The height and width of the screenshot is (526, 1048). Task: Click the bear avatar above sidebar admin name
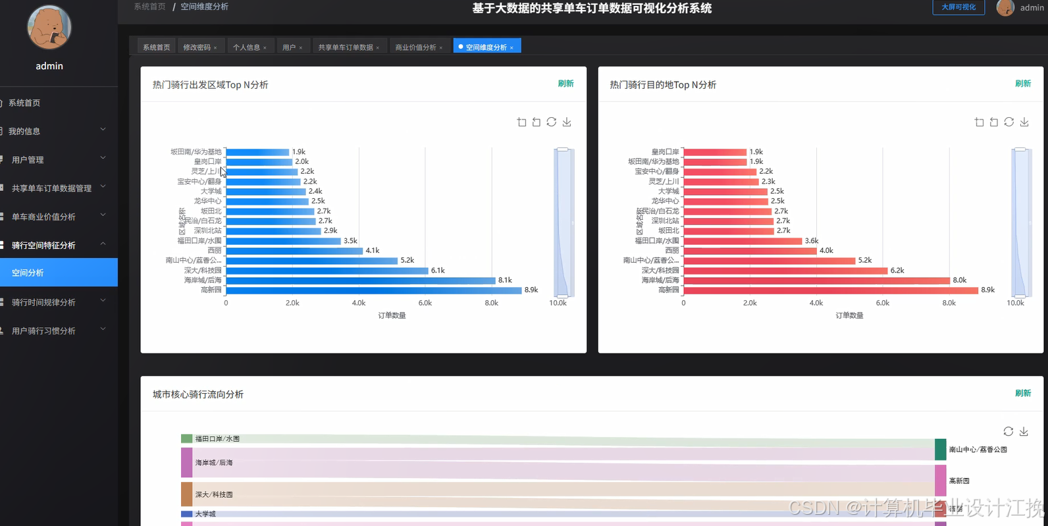pyautogui.click(x=49, y=28)
